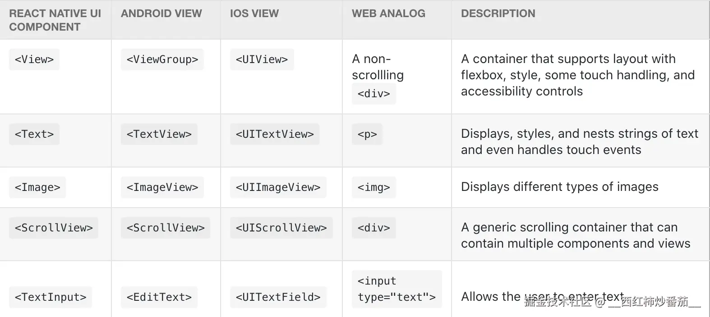710x317 pixels.
Task: Click the <UIView> iOS view tag
Action: [262, 59]
